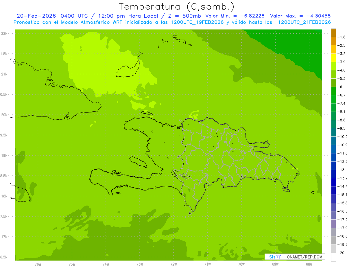Pick the dark green swatch between -6 and -6.7

click(x=333, y=91)
